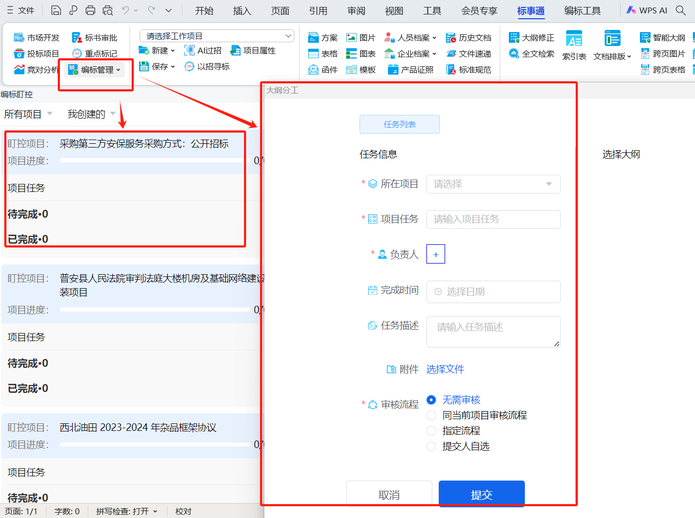Select 同当前项目审核流程 radio option

431,415
